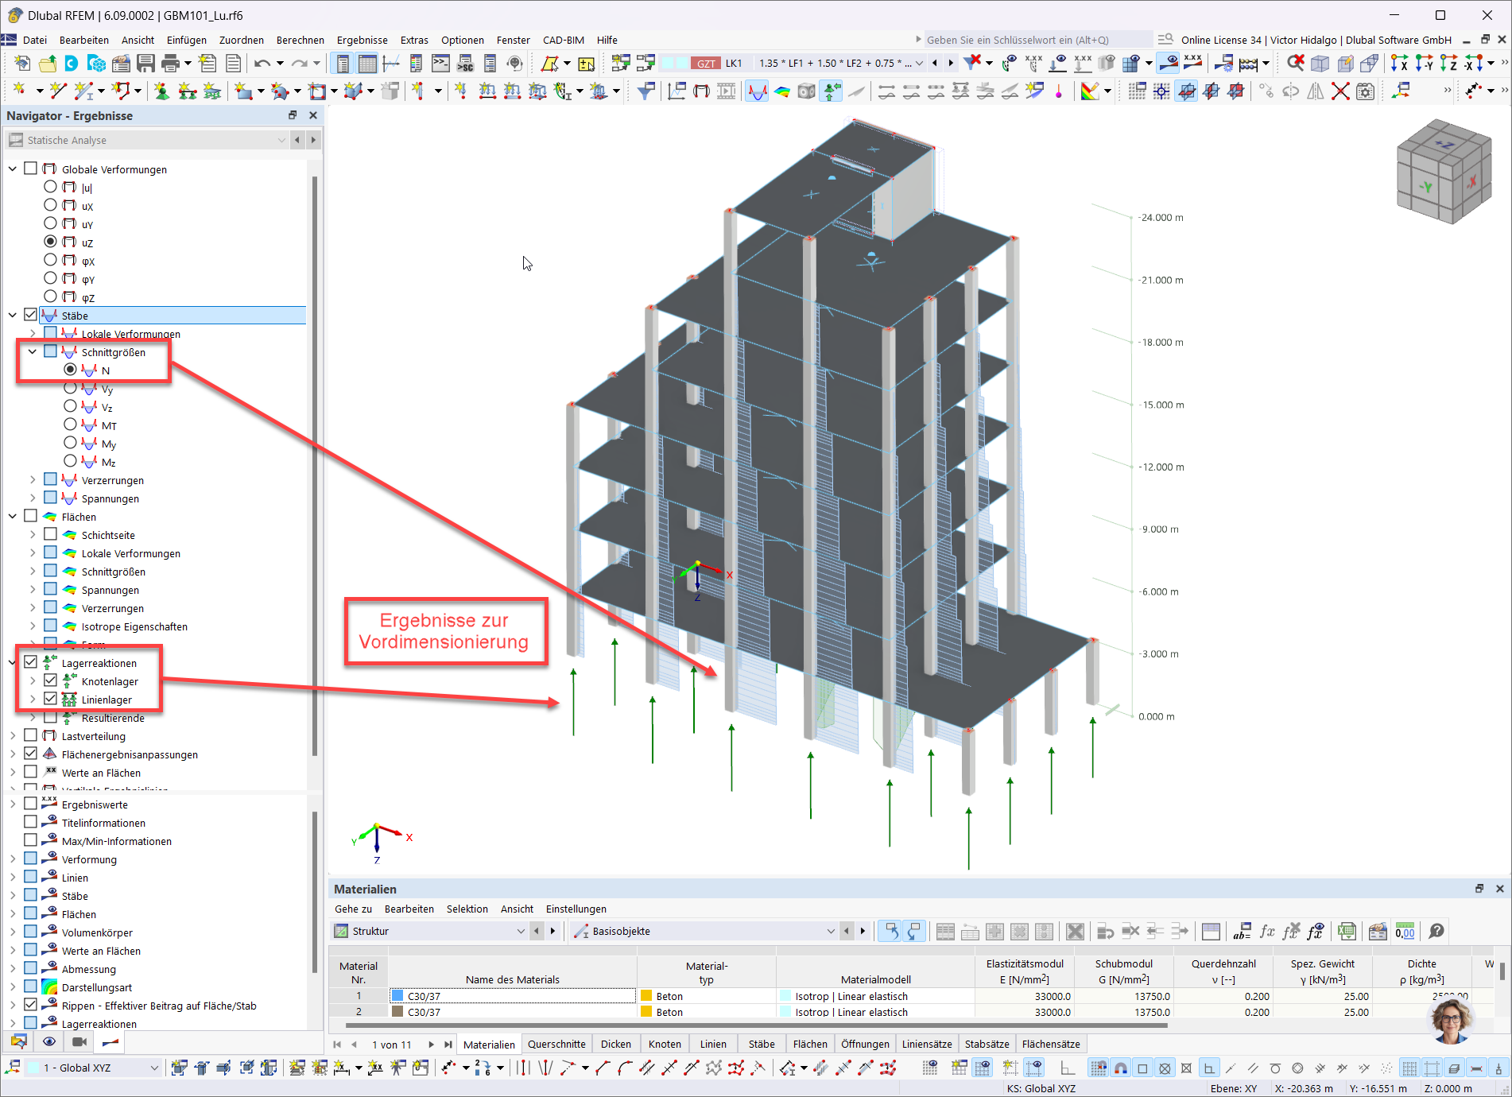Select the uX radio button
This screenshot has width=1512, height=1097.
click(50, 205)
